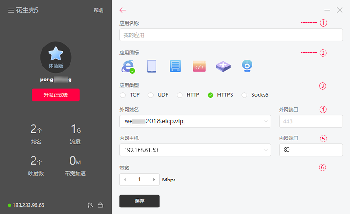Close the window

click(x=340, y=10)
